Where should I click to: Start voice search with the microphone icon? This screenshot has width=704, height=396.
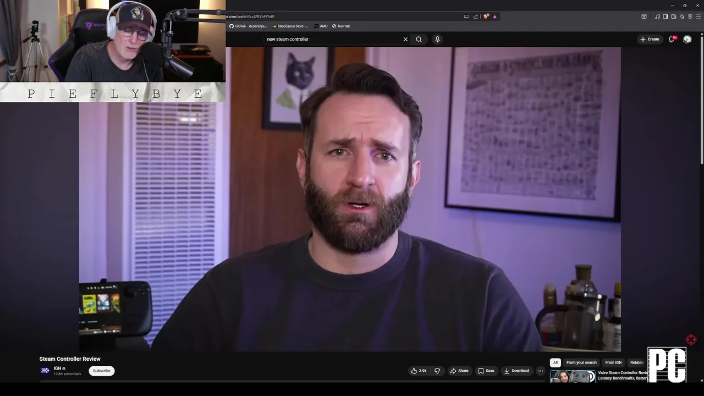[437, 39]
